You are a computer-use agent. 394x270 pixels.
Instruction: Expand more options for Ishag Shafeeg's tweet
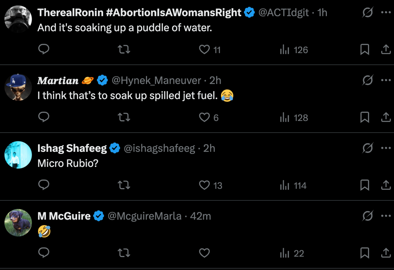386,148
